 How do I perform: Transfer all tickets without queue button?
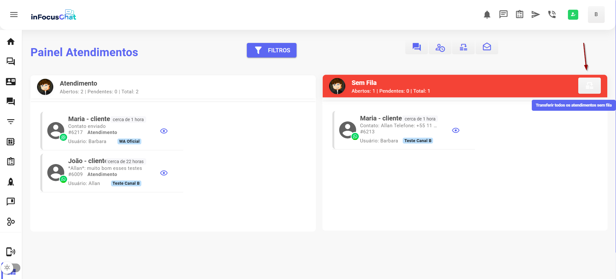[589, 86]
